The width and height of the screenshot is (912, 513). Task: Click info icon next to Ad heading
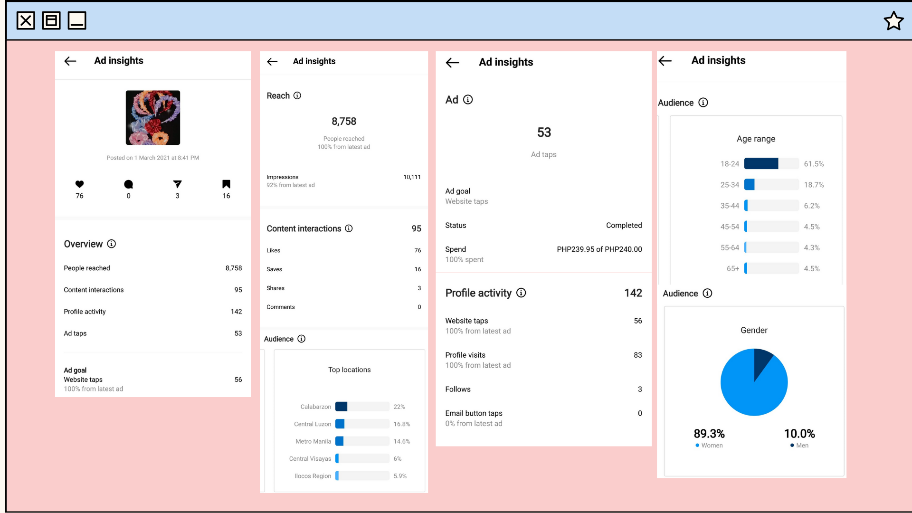click(x=468, y=99)
